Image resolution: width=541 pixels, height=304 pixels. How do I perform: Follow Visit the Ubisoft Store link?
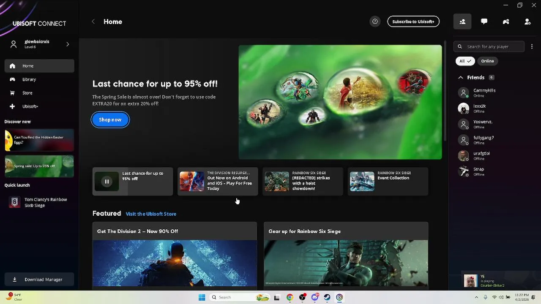click(151, 214)
